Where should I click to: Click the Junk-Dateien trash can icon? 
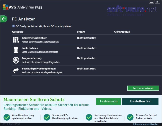point(16,50)
